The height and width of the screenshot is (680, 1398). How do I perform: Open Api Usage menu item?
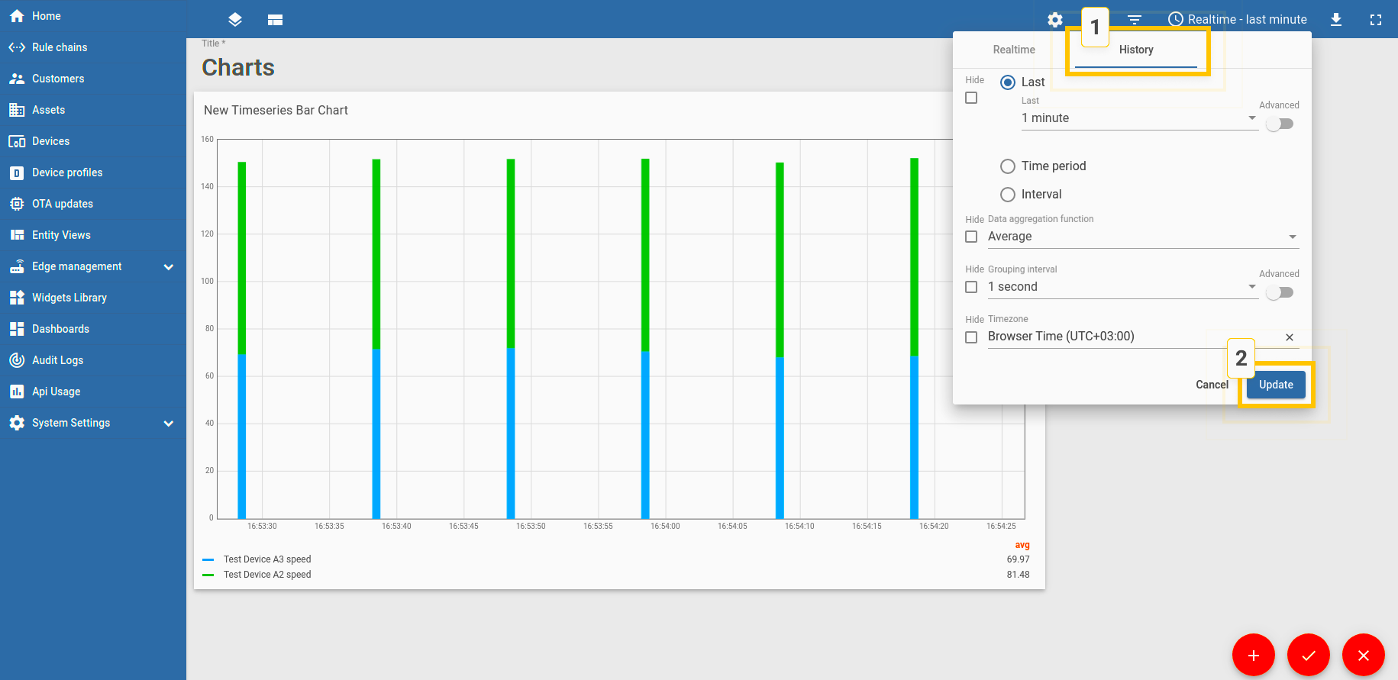pyautogui.click(x=93, y=392)
